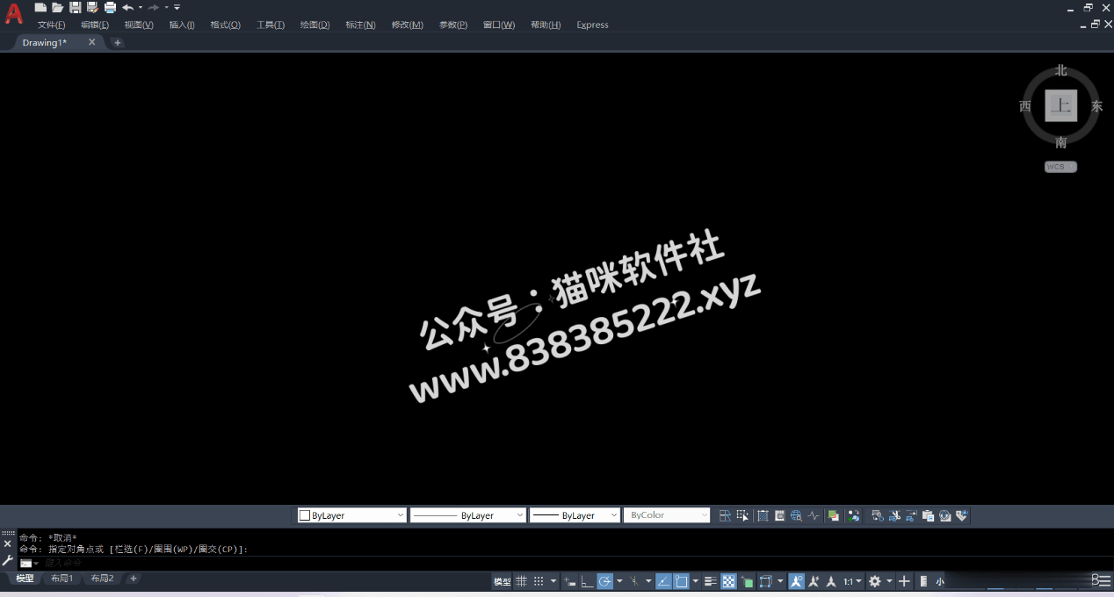The height and width of the screenshot is (597, 1114).
Task: Click the white color swatch in ByLayer color box
Action: click(x=305, y=515)
